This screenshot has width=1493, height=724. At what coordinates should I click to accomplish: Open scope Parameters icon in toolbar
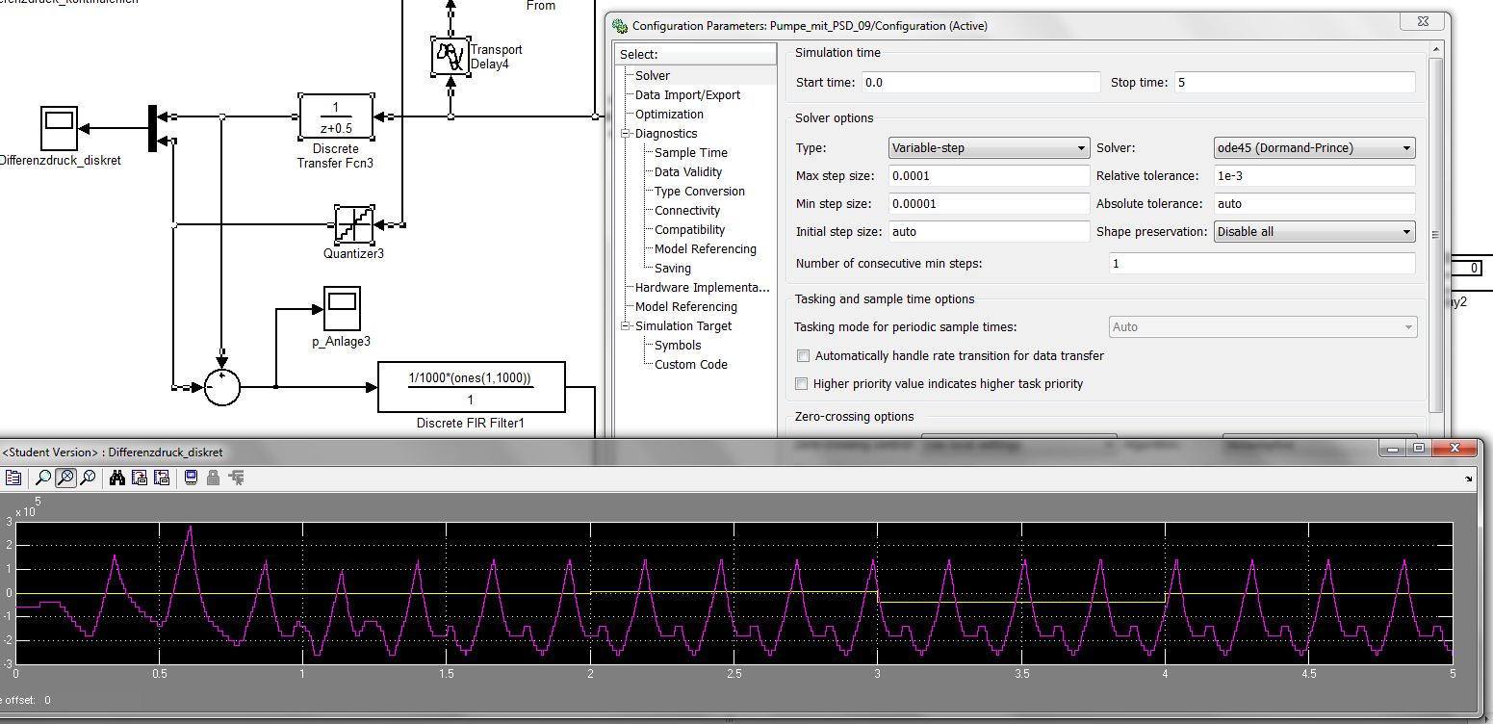coord(13,477)
